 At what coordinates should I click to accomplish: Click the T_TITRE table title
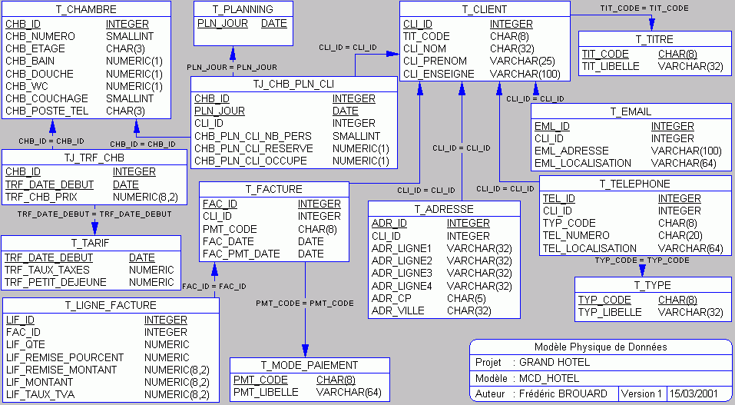click(x=654, y=39)
